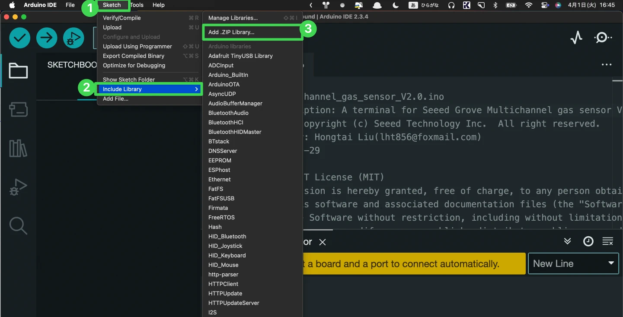This screenshot has height=317, width=623.
Task: Choose Upload from the Sketch menu
Action: (x=150, y=27)
